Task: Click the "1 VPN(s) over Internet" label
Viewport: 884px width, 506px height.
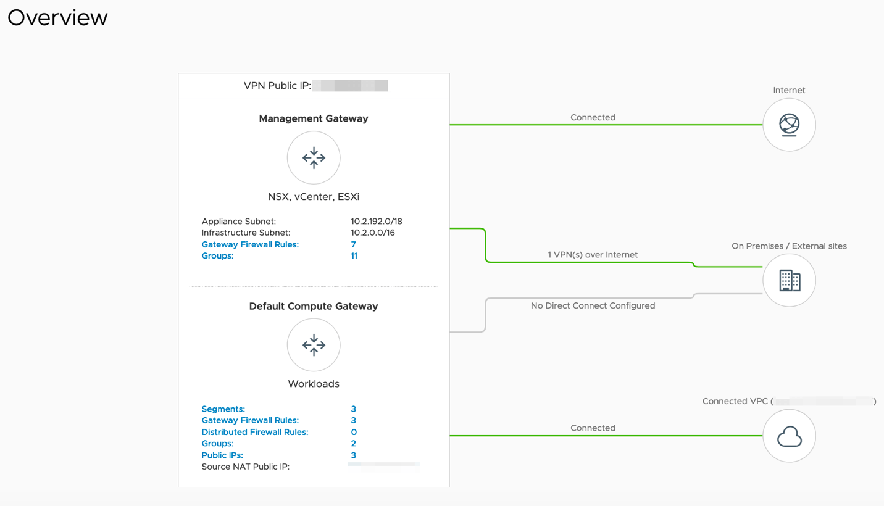Action: pyautogui.click(x=593, y=255)
